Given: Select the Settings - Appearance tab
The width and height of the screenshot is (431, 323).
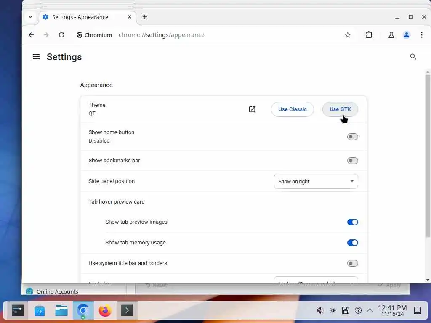Looking at the screenshot, I should click(88, 17).
